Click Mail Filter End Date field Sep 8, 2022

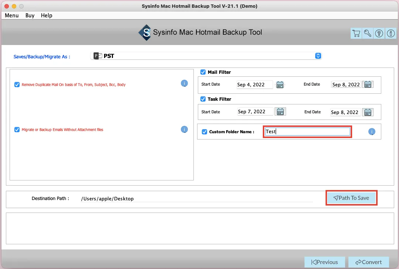click(346, 85)
